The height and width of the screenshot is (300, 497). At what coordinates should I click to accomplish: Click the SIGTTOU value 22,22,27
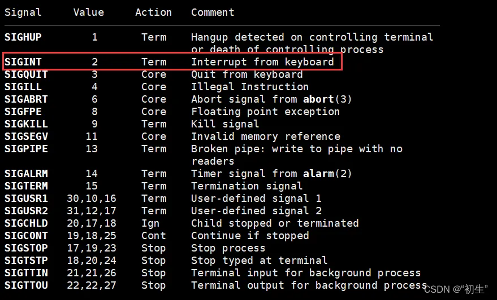94,285
